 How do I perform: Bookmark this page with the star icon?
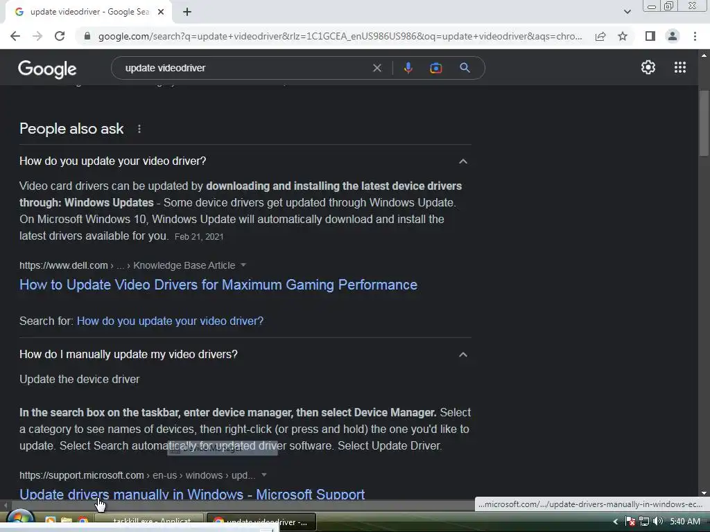point(623,36)
